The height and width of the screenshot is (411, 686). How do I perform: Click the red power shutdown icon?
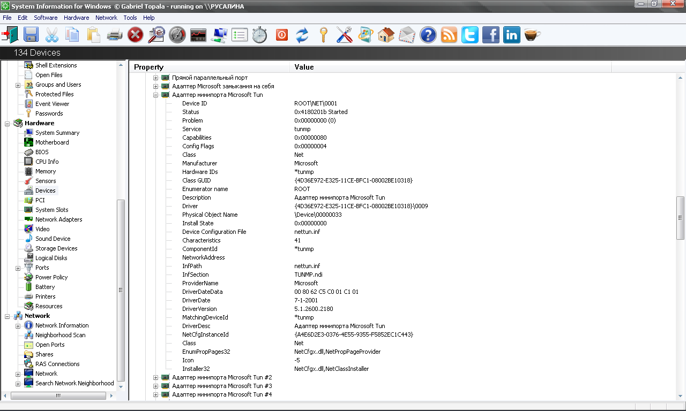[x=282, y=35]
